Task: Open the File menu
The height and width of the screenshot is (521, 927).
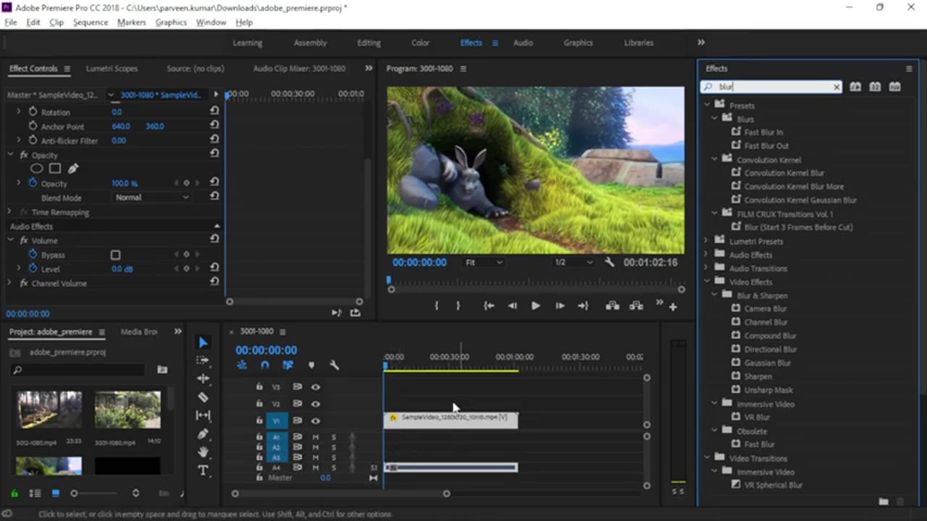Action: (x=11, y=22)
